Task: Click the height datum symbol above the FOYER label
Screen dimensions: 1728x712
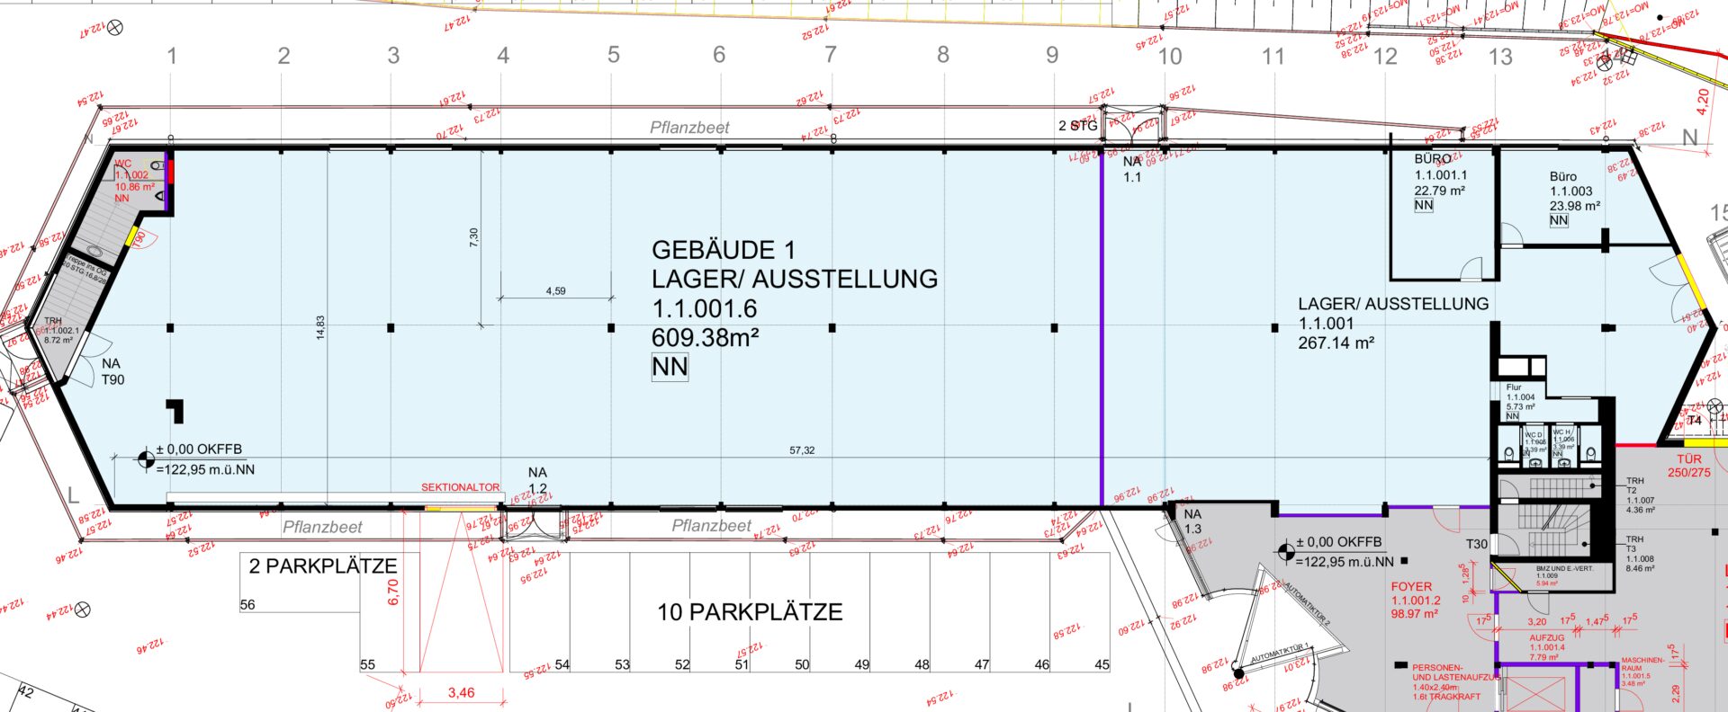Action: coord(1285,552)
